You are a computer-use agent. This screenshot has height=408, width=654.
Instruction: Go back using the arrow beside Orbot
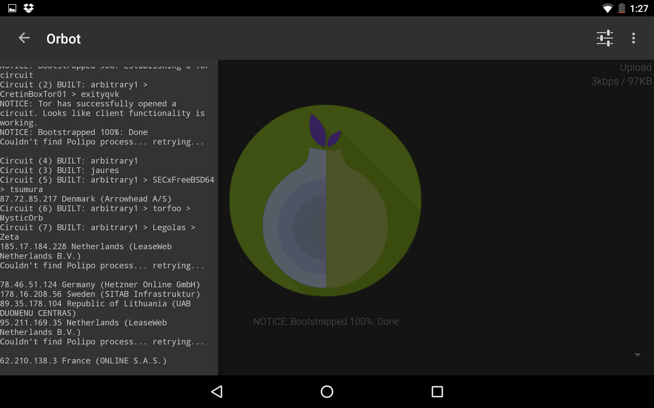click(x=24, y=38)
